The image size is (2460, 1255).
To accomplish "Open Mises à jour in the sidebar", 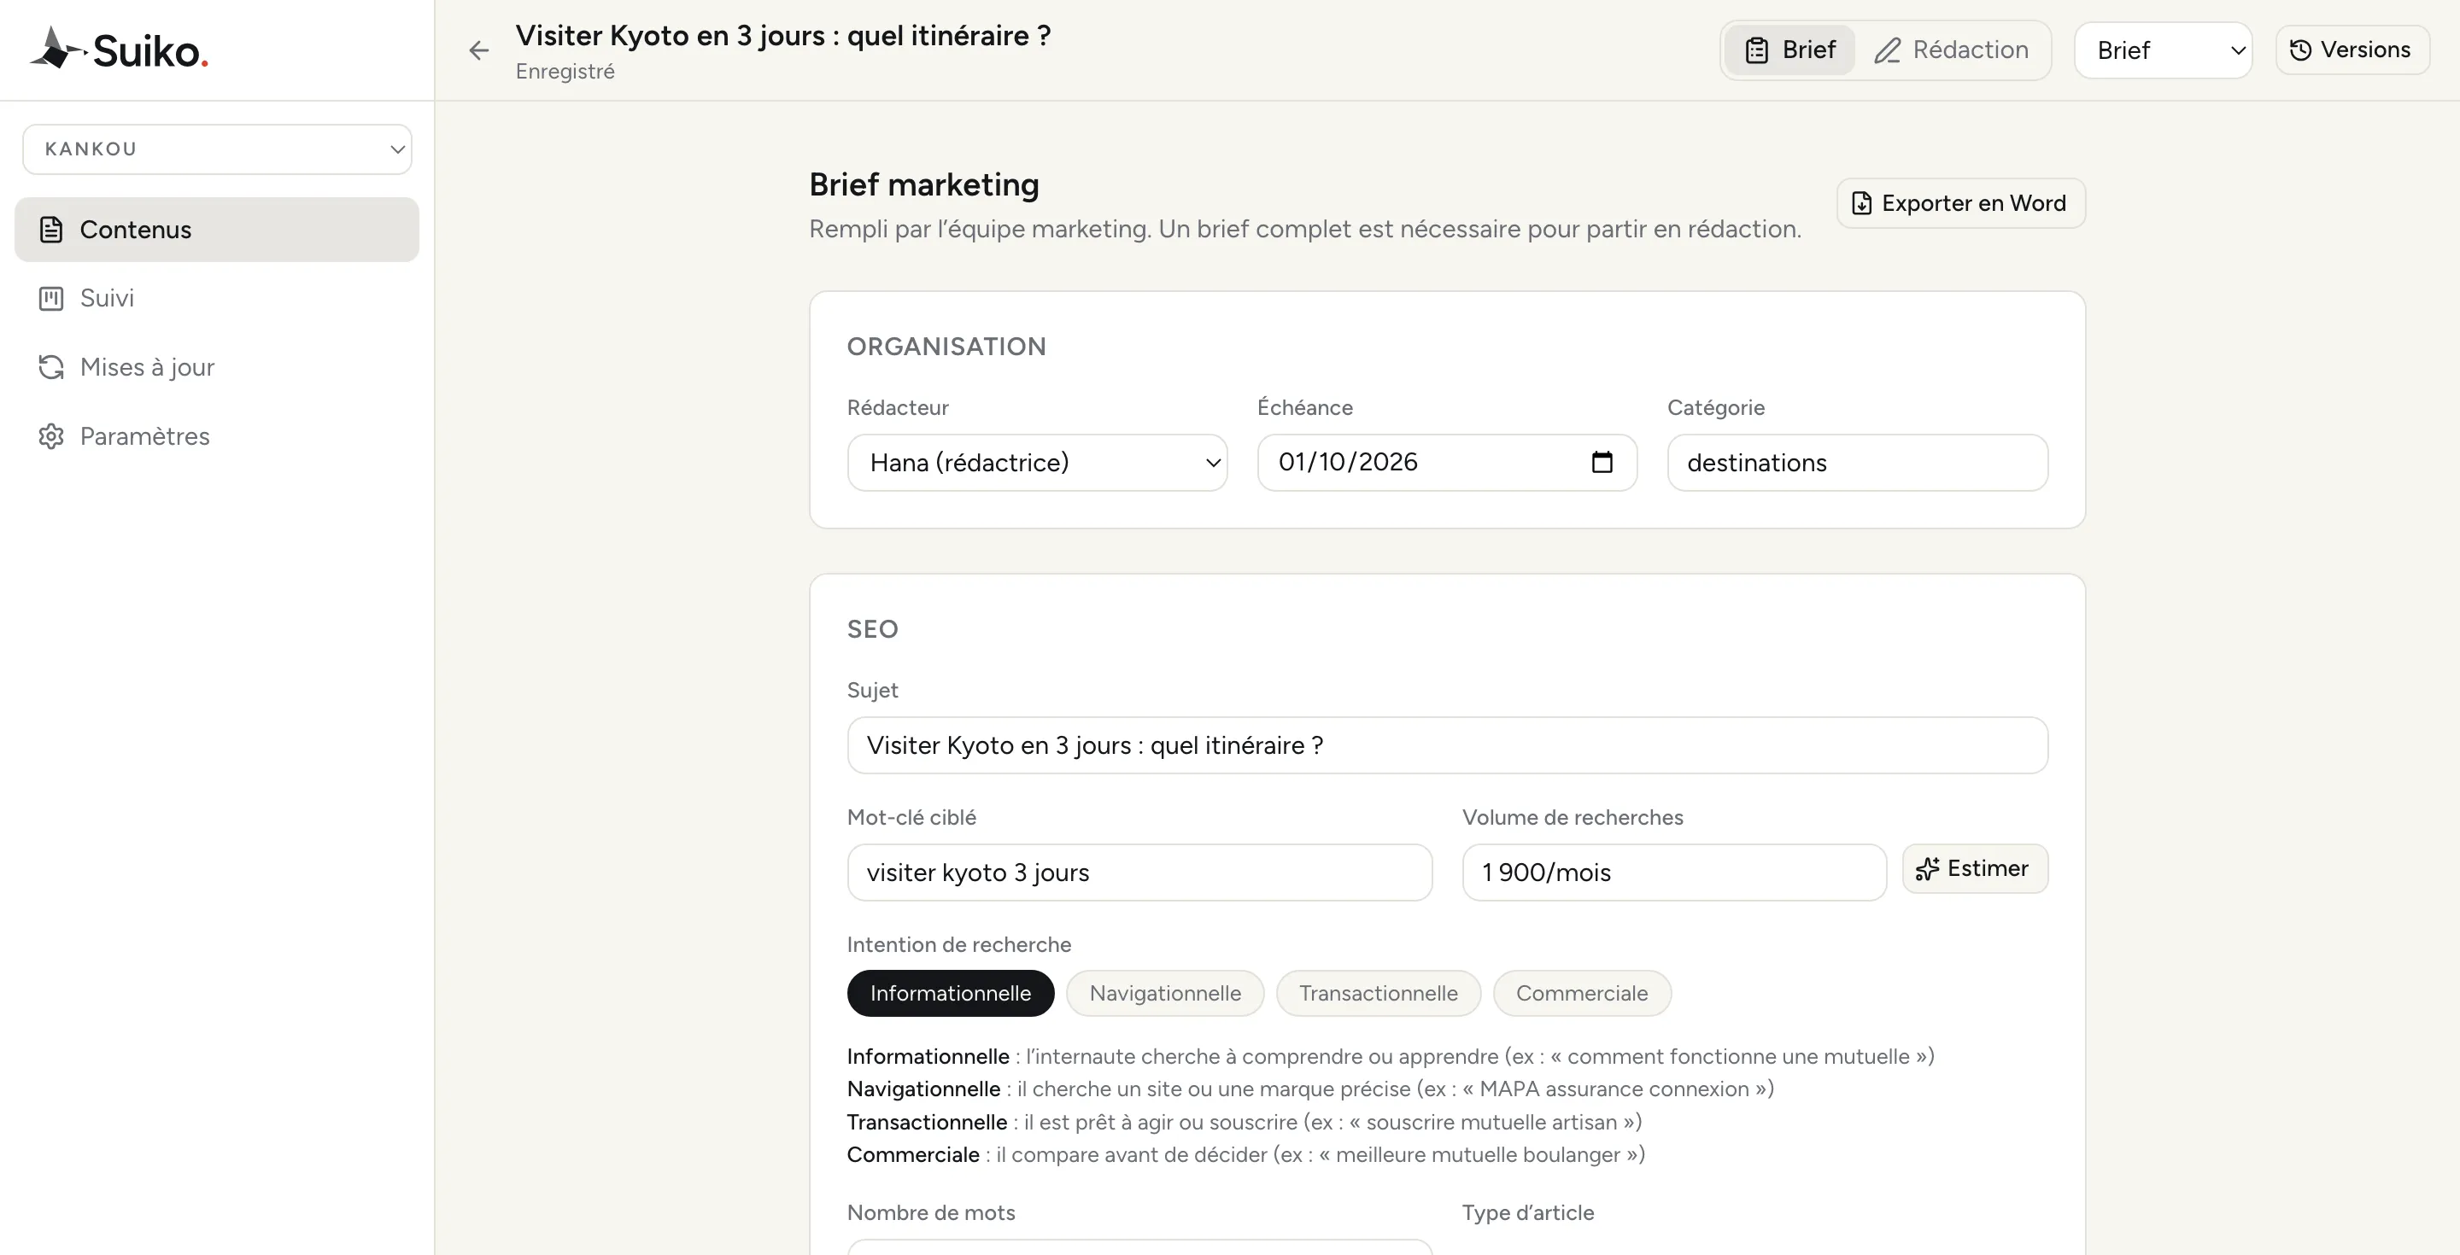I will pos(217,367).
